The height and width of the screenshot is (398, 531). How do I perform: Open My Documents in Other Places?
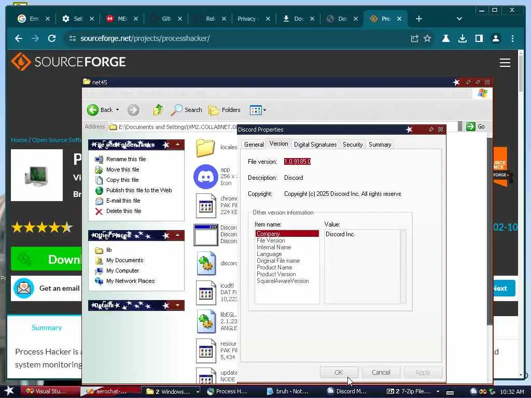124,260
